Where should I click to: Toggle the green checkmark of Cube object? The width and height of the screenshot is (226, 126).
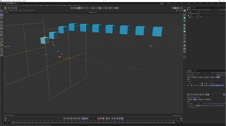[x=199, y=17]
